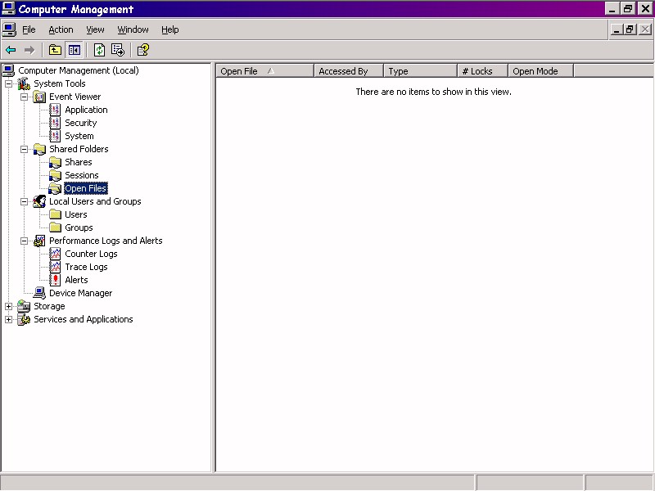
Task: Click the Security log icon
Action: [x=55, y=123]
